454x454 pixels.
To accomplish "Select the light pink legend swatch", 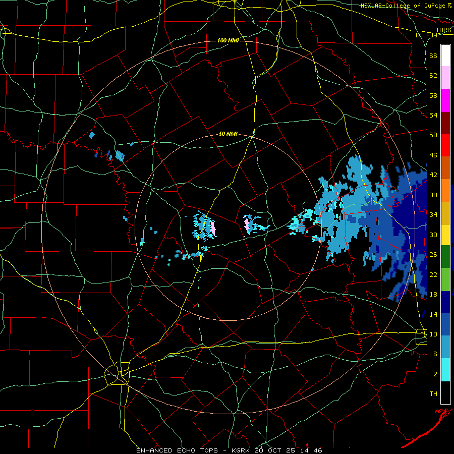I will pyautogui.click(x=445, y=78).
